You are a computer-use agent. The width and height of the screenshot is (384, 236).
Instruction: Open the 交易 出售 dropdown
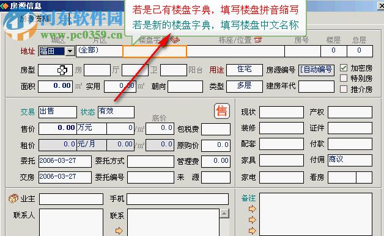point(57,112)
